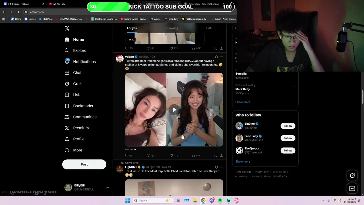Share the veizau post
This screenshot has width=364, height=205.
[222, 155]
